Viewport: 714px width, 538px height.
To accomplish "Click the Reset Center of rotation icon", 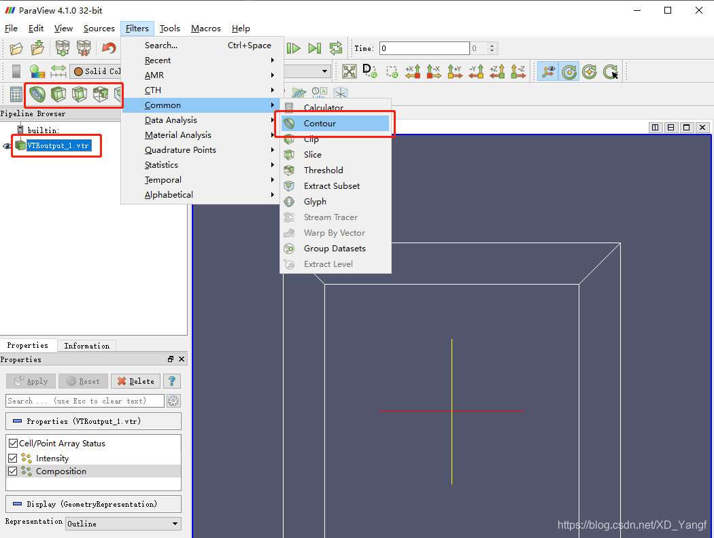I will click(x=590, y=72).
